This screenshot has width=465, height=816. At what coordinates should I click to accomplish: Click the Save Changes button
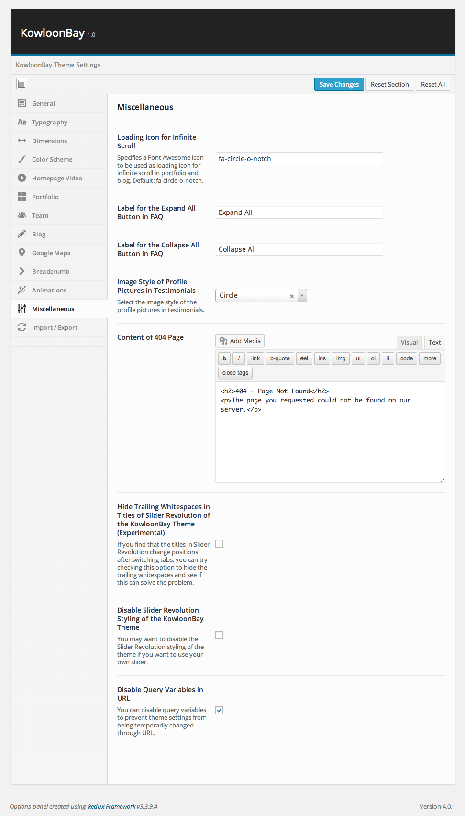pos(339,84)
